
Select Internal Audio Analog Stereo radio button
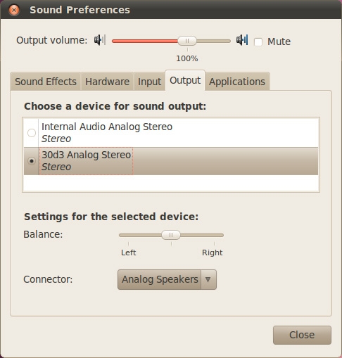[x=32, y=133]
